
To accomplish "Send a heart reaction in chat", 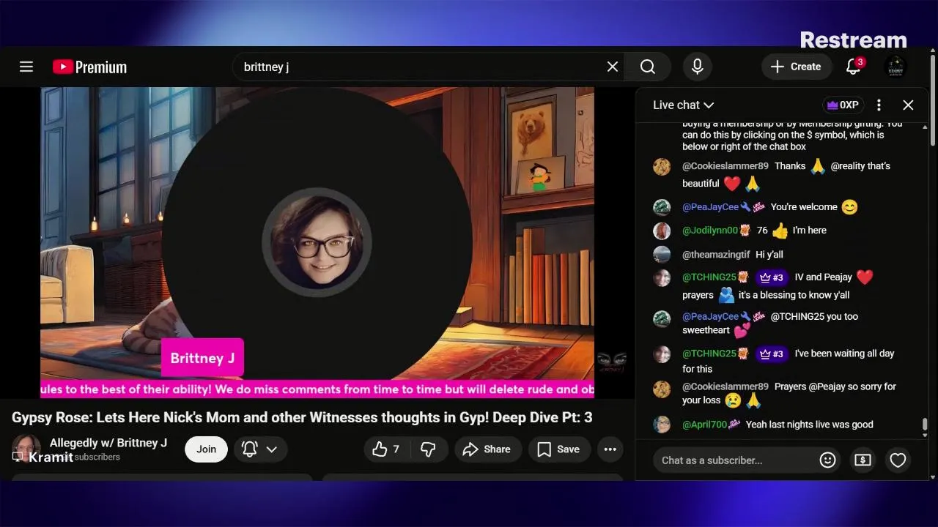I will click(898, 460).
